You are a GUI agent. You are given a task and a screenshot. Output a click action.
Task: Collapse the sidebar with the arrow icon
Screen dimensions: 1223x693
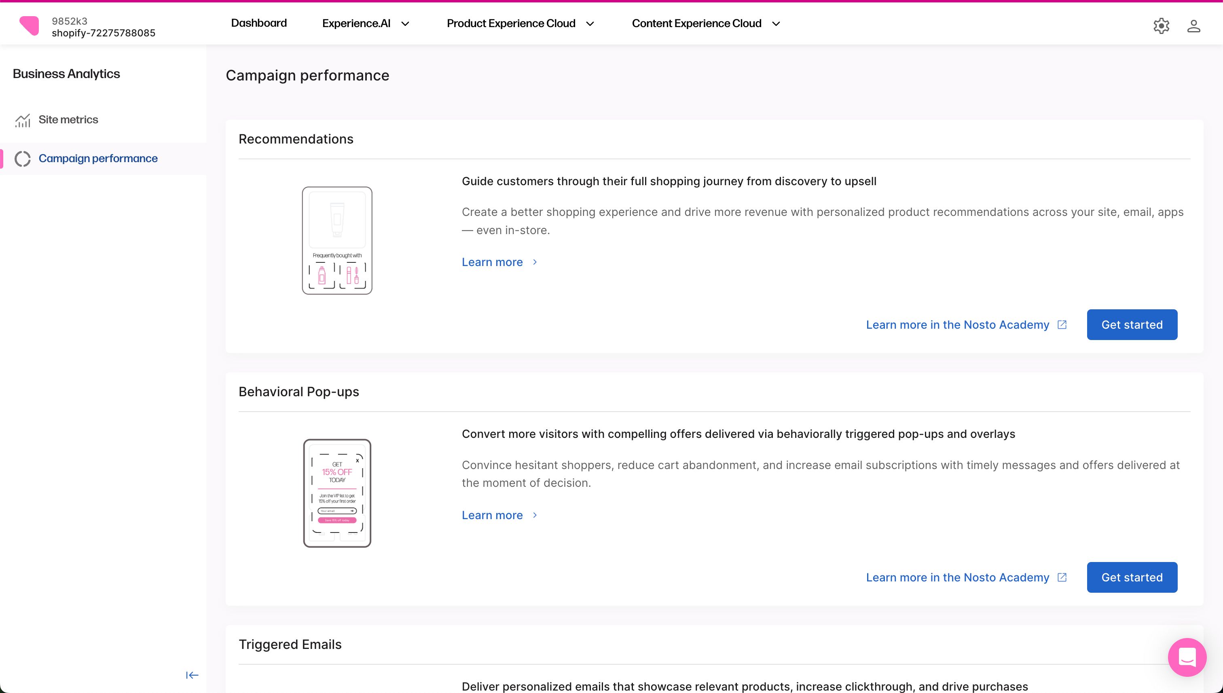pyautogui.click(x=192, y=675)
